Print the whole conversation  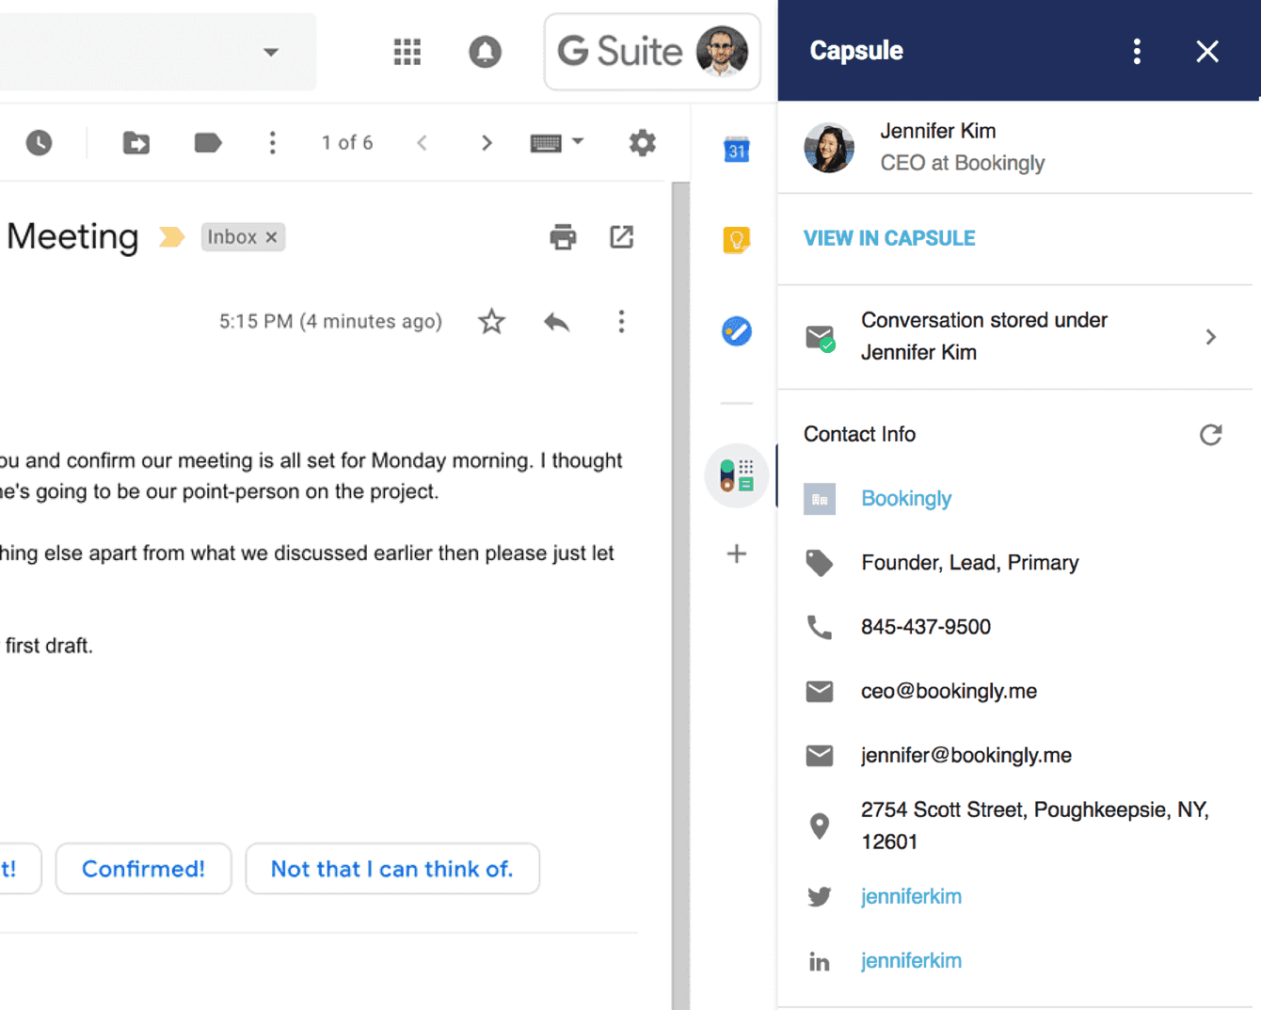click(x=563, y=237)
